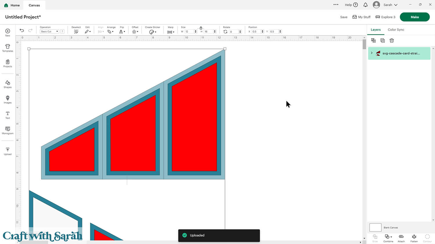
Task: Click the Undo arrow
Action: pyautogui.click(x=22, y=30)
